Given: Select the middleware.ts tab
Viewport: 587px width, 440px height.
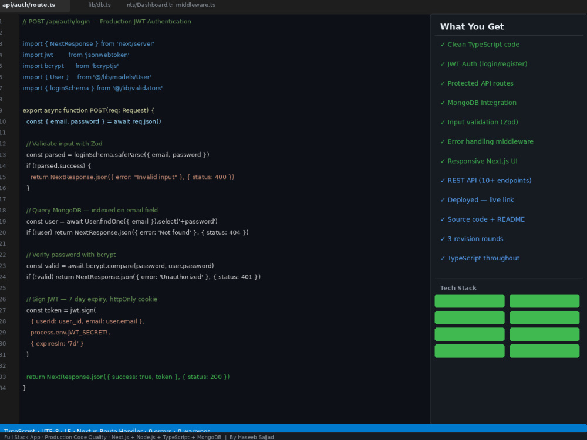Looking at the screenshot, I should click(x=195, y=5).
